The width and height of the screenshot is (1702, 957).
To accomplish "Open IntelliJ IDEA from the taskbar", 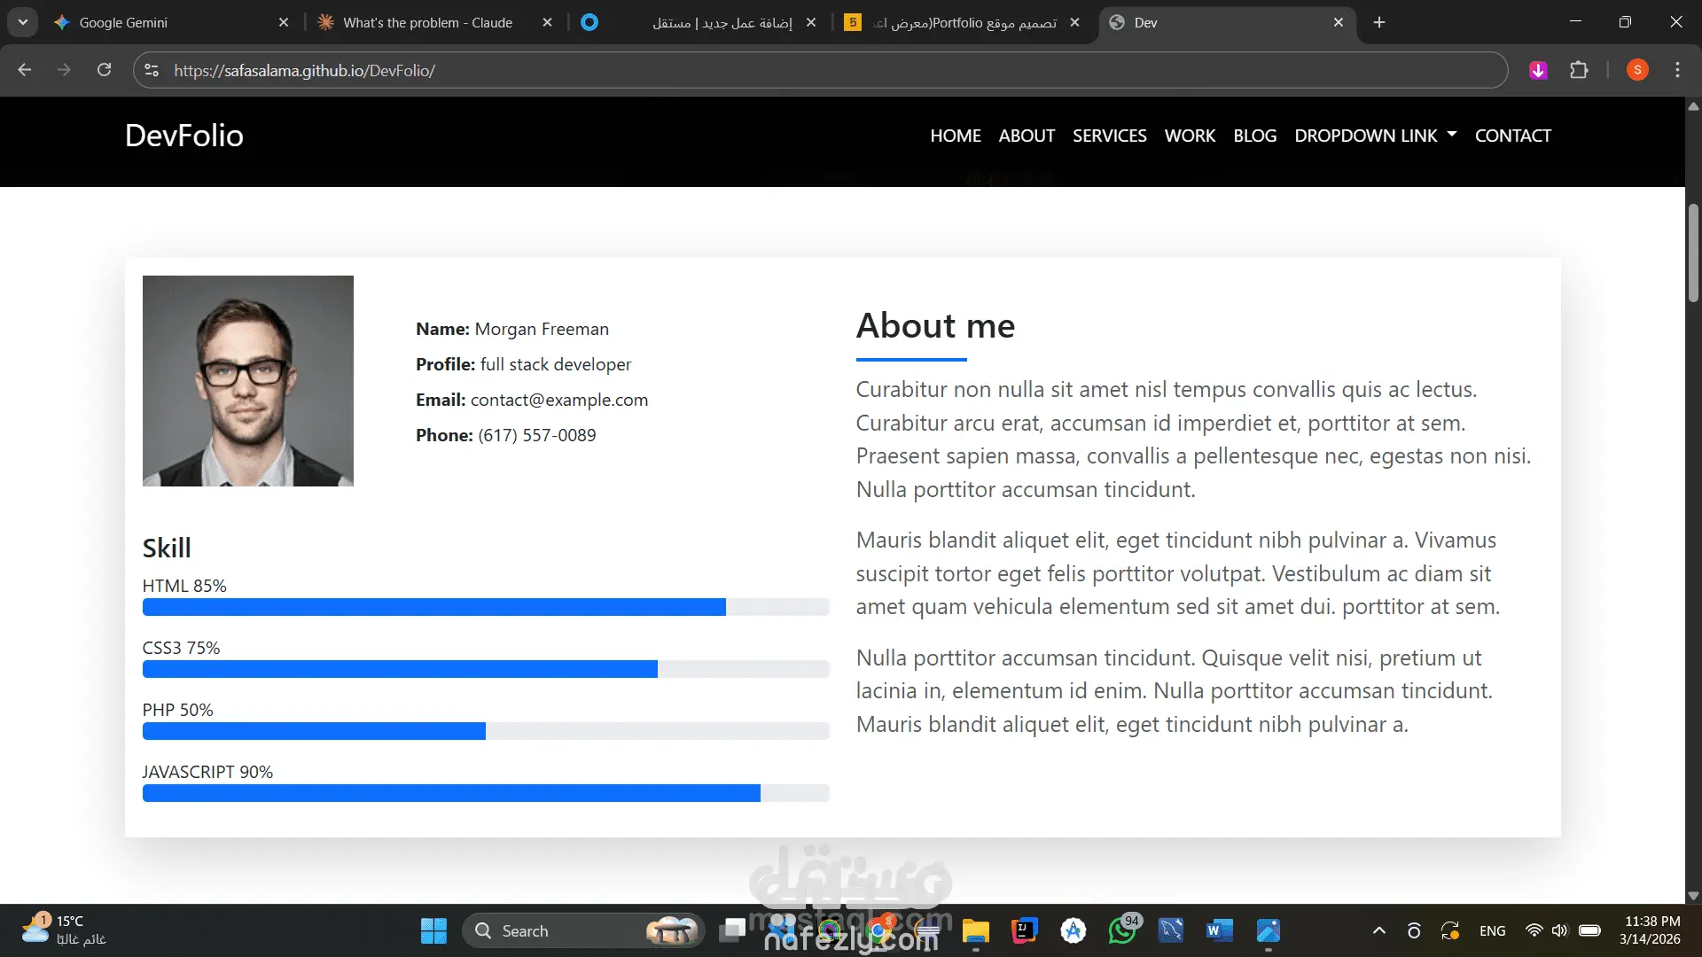I will tap(1024, 930).
